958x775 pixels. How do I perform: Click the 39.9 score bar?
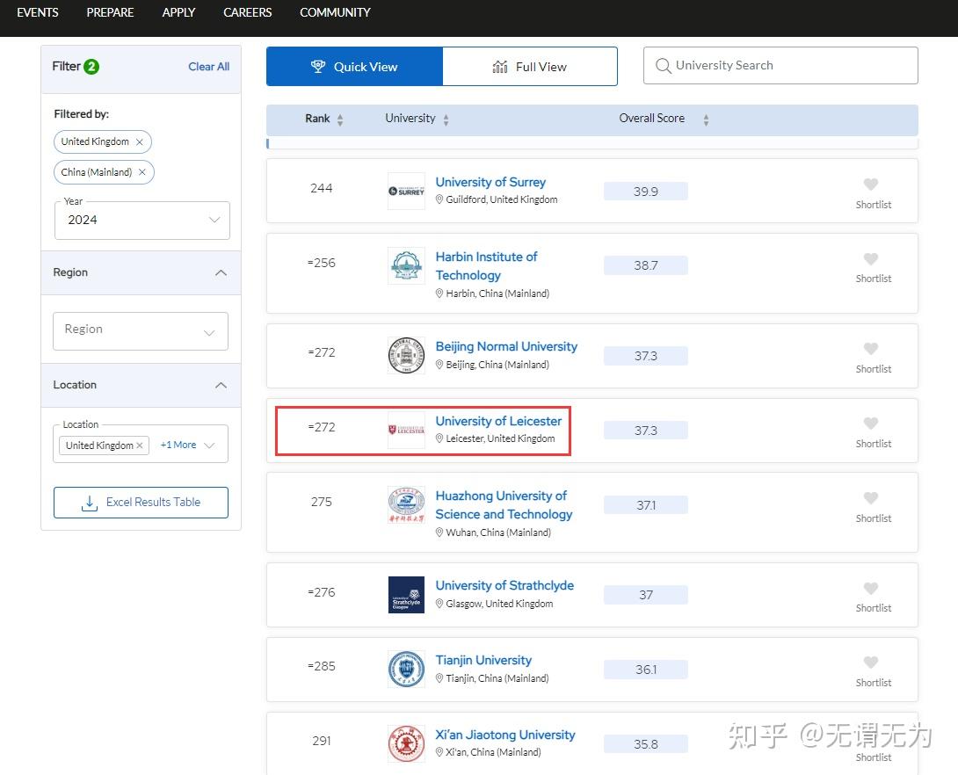[x=646, y=192]
